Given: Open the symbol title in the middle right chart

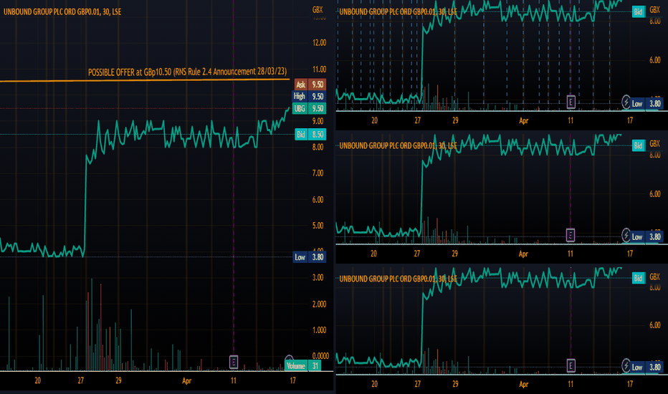Looking at the screenshot, I should pos(398,145).
